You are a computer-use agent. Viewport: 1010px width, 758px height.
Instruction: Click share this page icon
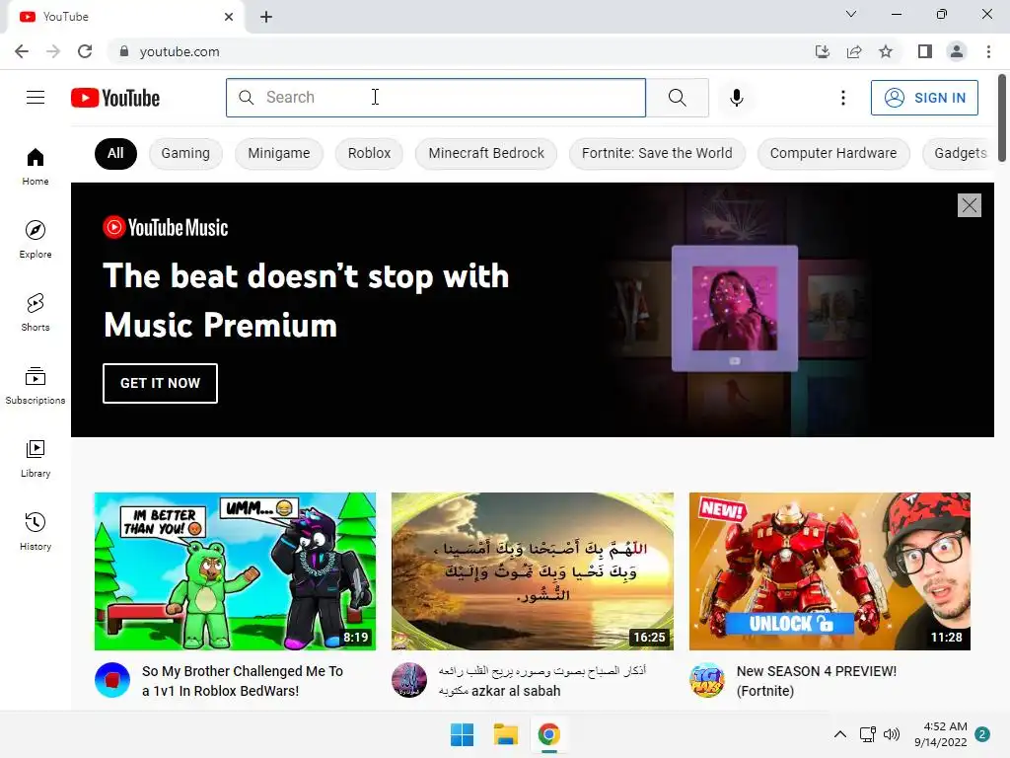854,51
